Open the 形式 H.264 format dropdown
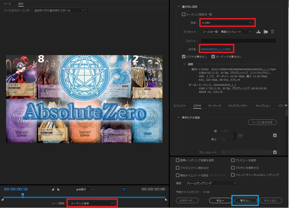Image resolution: width=289 pixels, height=208 pixels. pyautogui.click(x=227, y=23)
